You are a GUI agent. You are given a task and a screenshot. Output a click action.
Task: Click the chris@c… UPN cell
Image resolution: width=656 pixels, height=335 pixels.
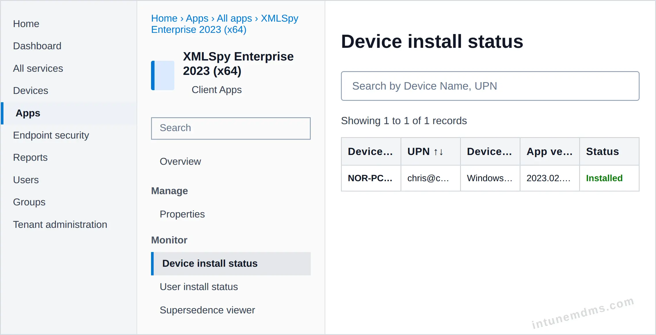[x=430, y=178]
